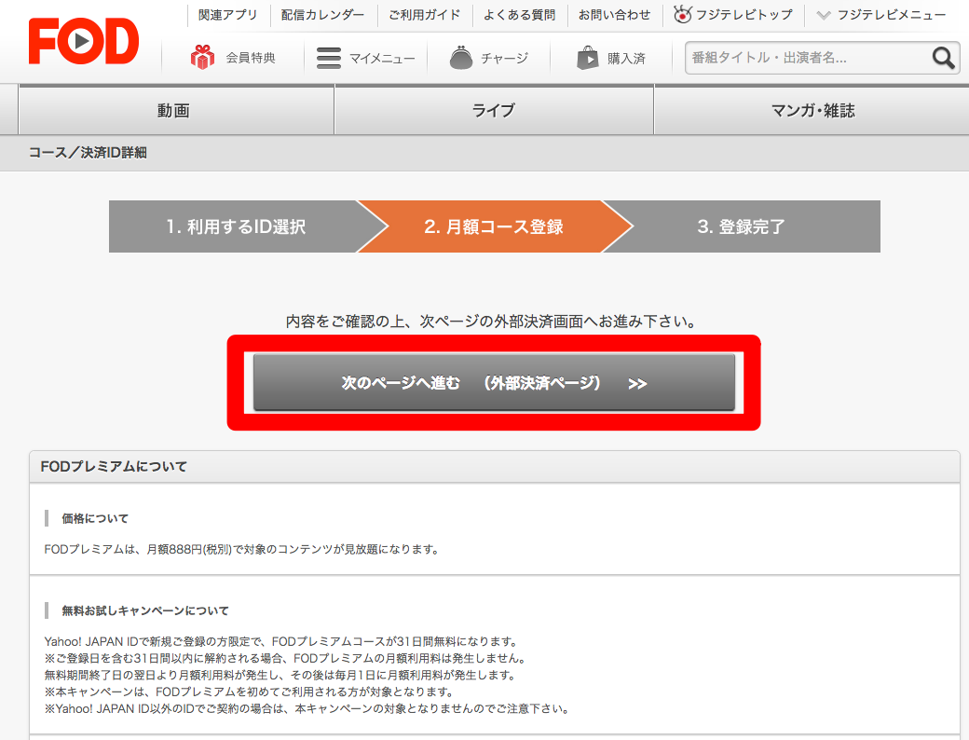Click the shopping bag purchased icon
This screenshot has height=740, width=969.
coord(587,58)
